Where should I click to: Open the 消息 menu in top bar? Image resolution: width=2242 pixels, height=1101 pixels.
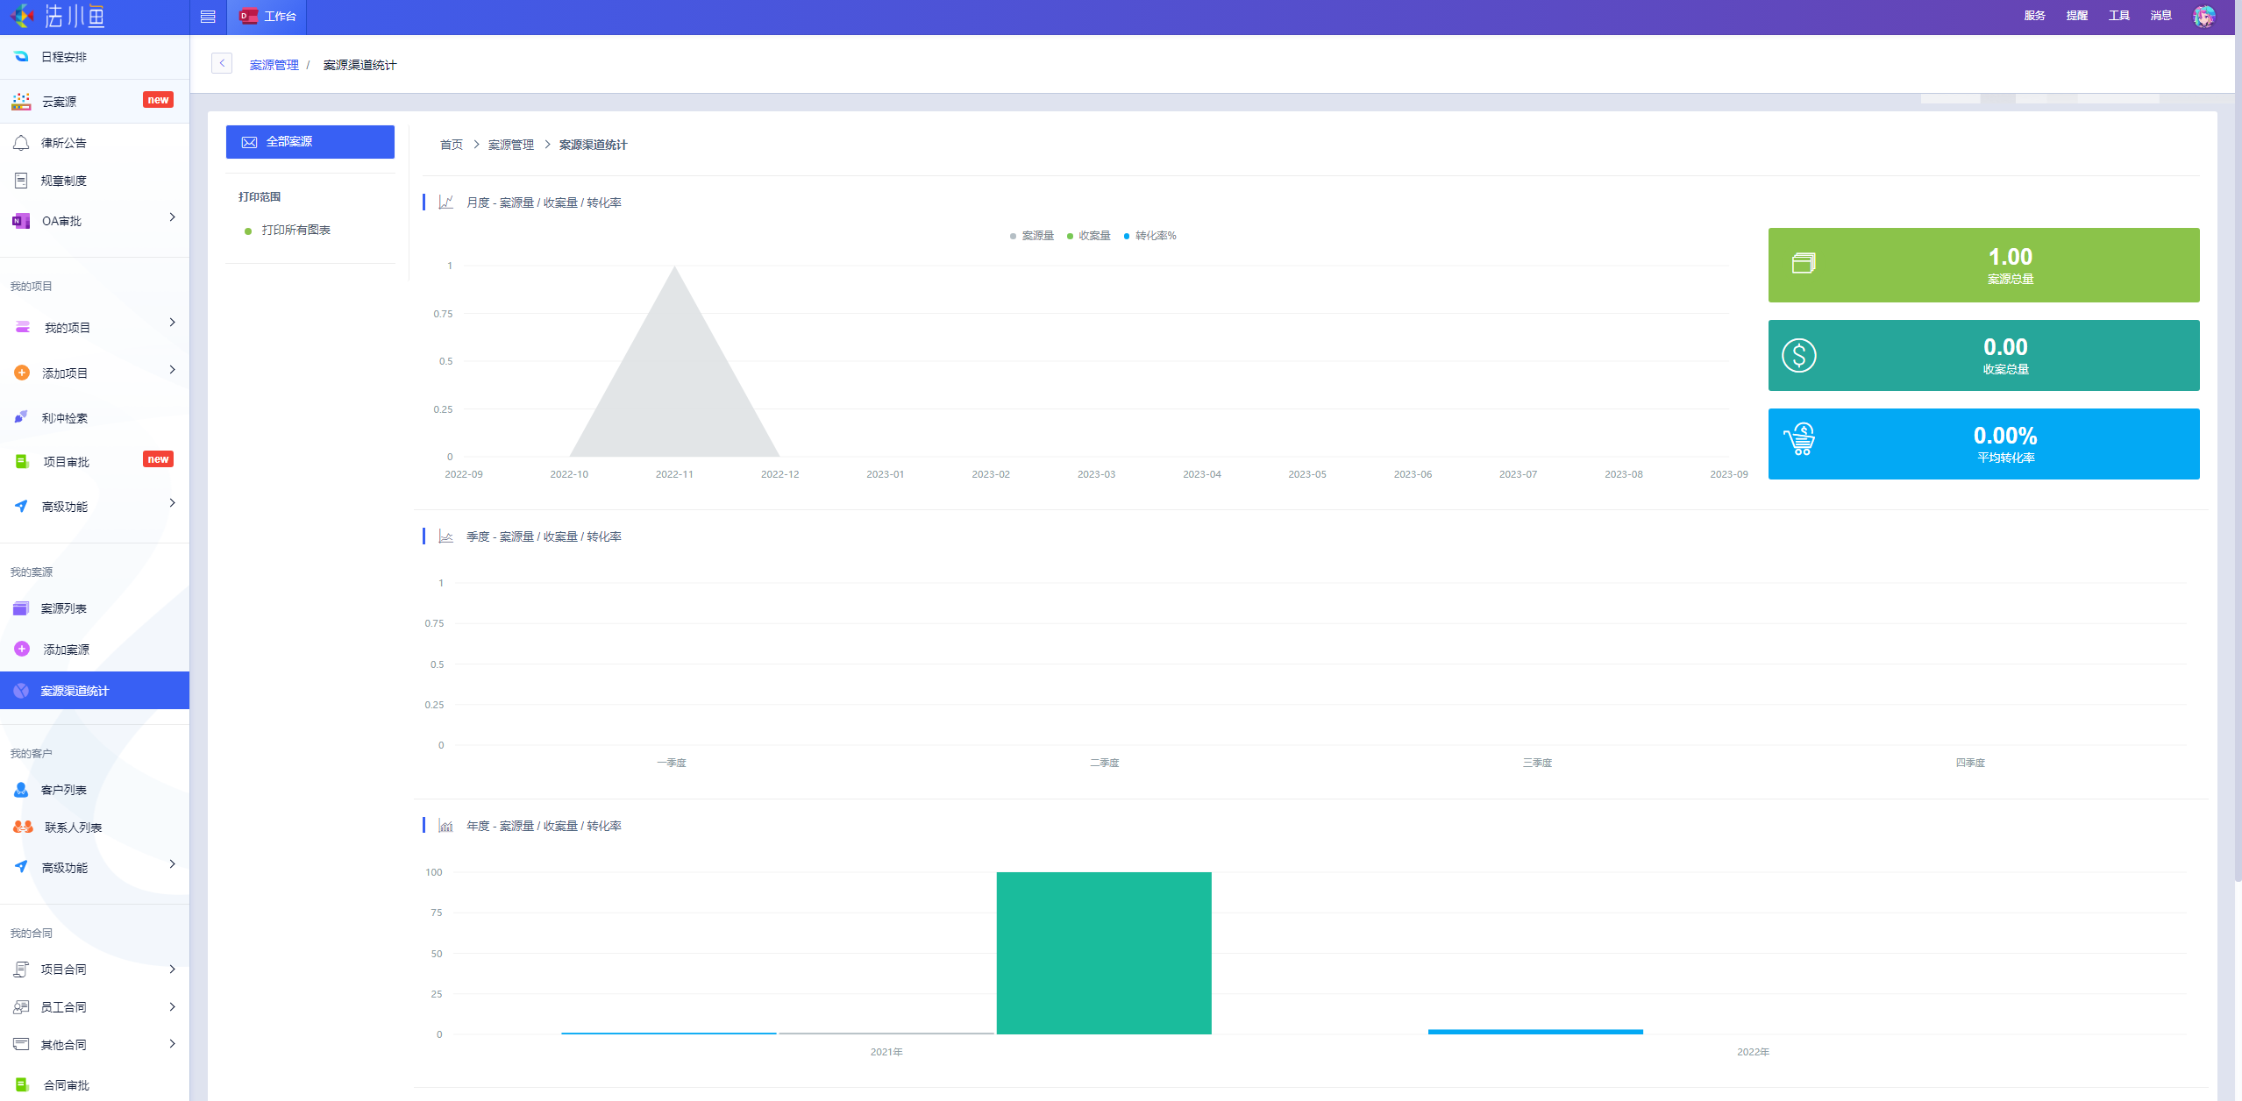2160,16
